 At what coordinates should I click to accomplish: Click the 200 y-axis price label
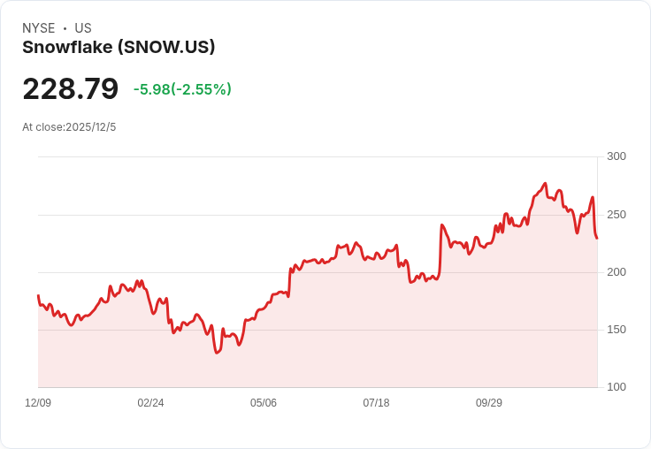[x=617, y=272]
